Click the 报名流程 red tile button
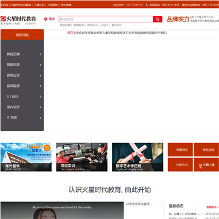Image resolution: width=219 pixels, height=219 pixels. [x=207, y=150]
